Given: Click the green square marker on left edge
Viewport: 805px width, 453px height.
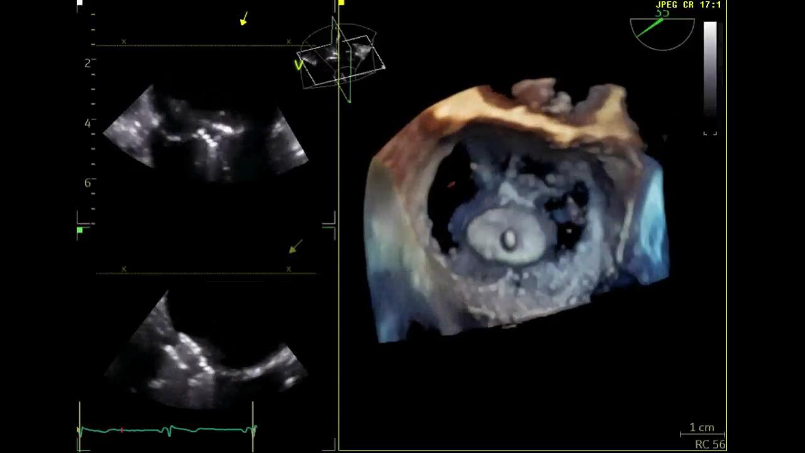Looking at the screenshot, I should coord(80,231).
